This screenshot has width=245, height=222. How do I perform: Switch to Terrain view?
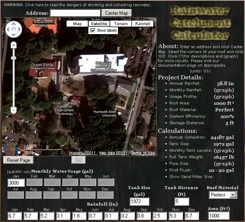121,24
